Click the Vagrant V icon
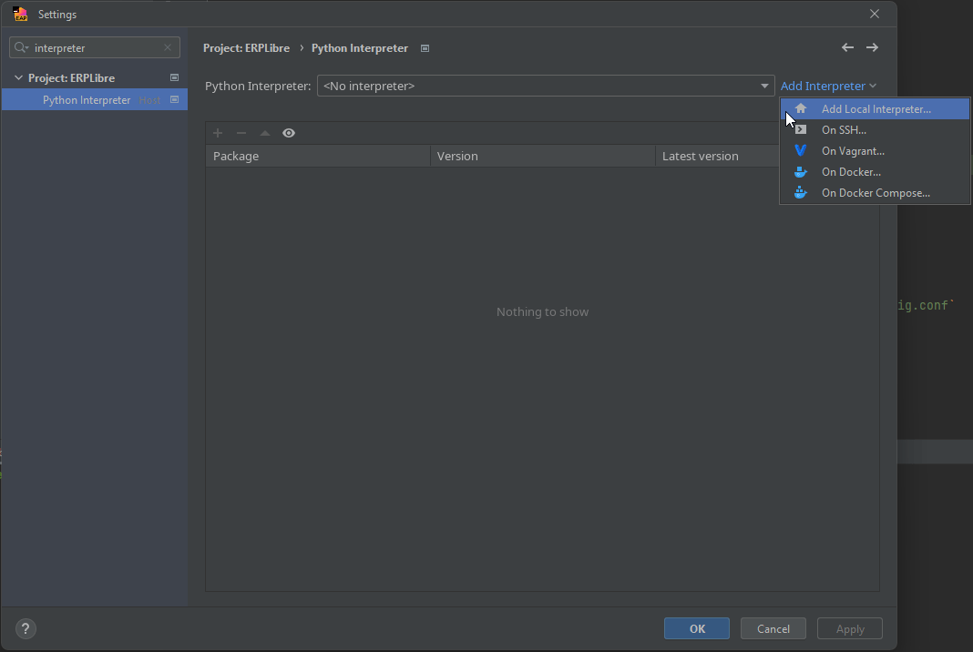973x652 pixels. coord(801,151)
